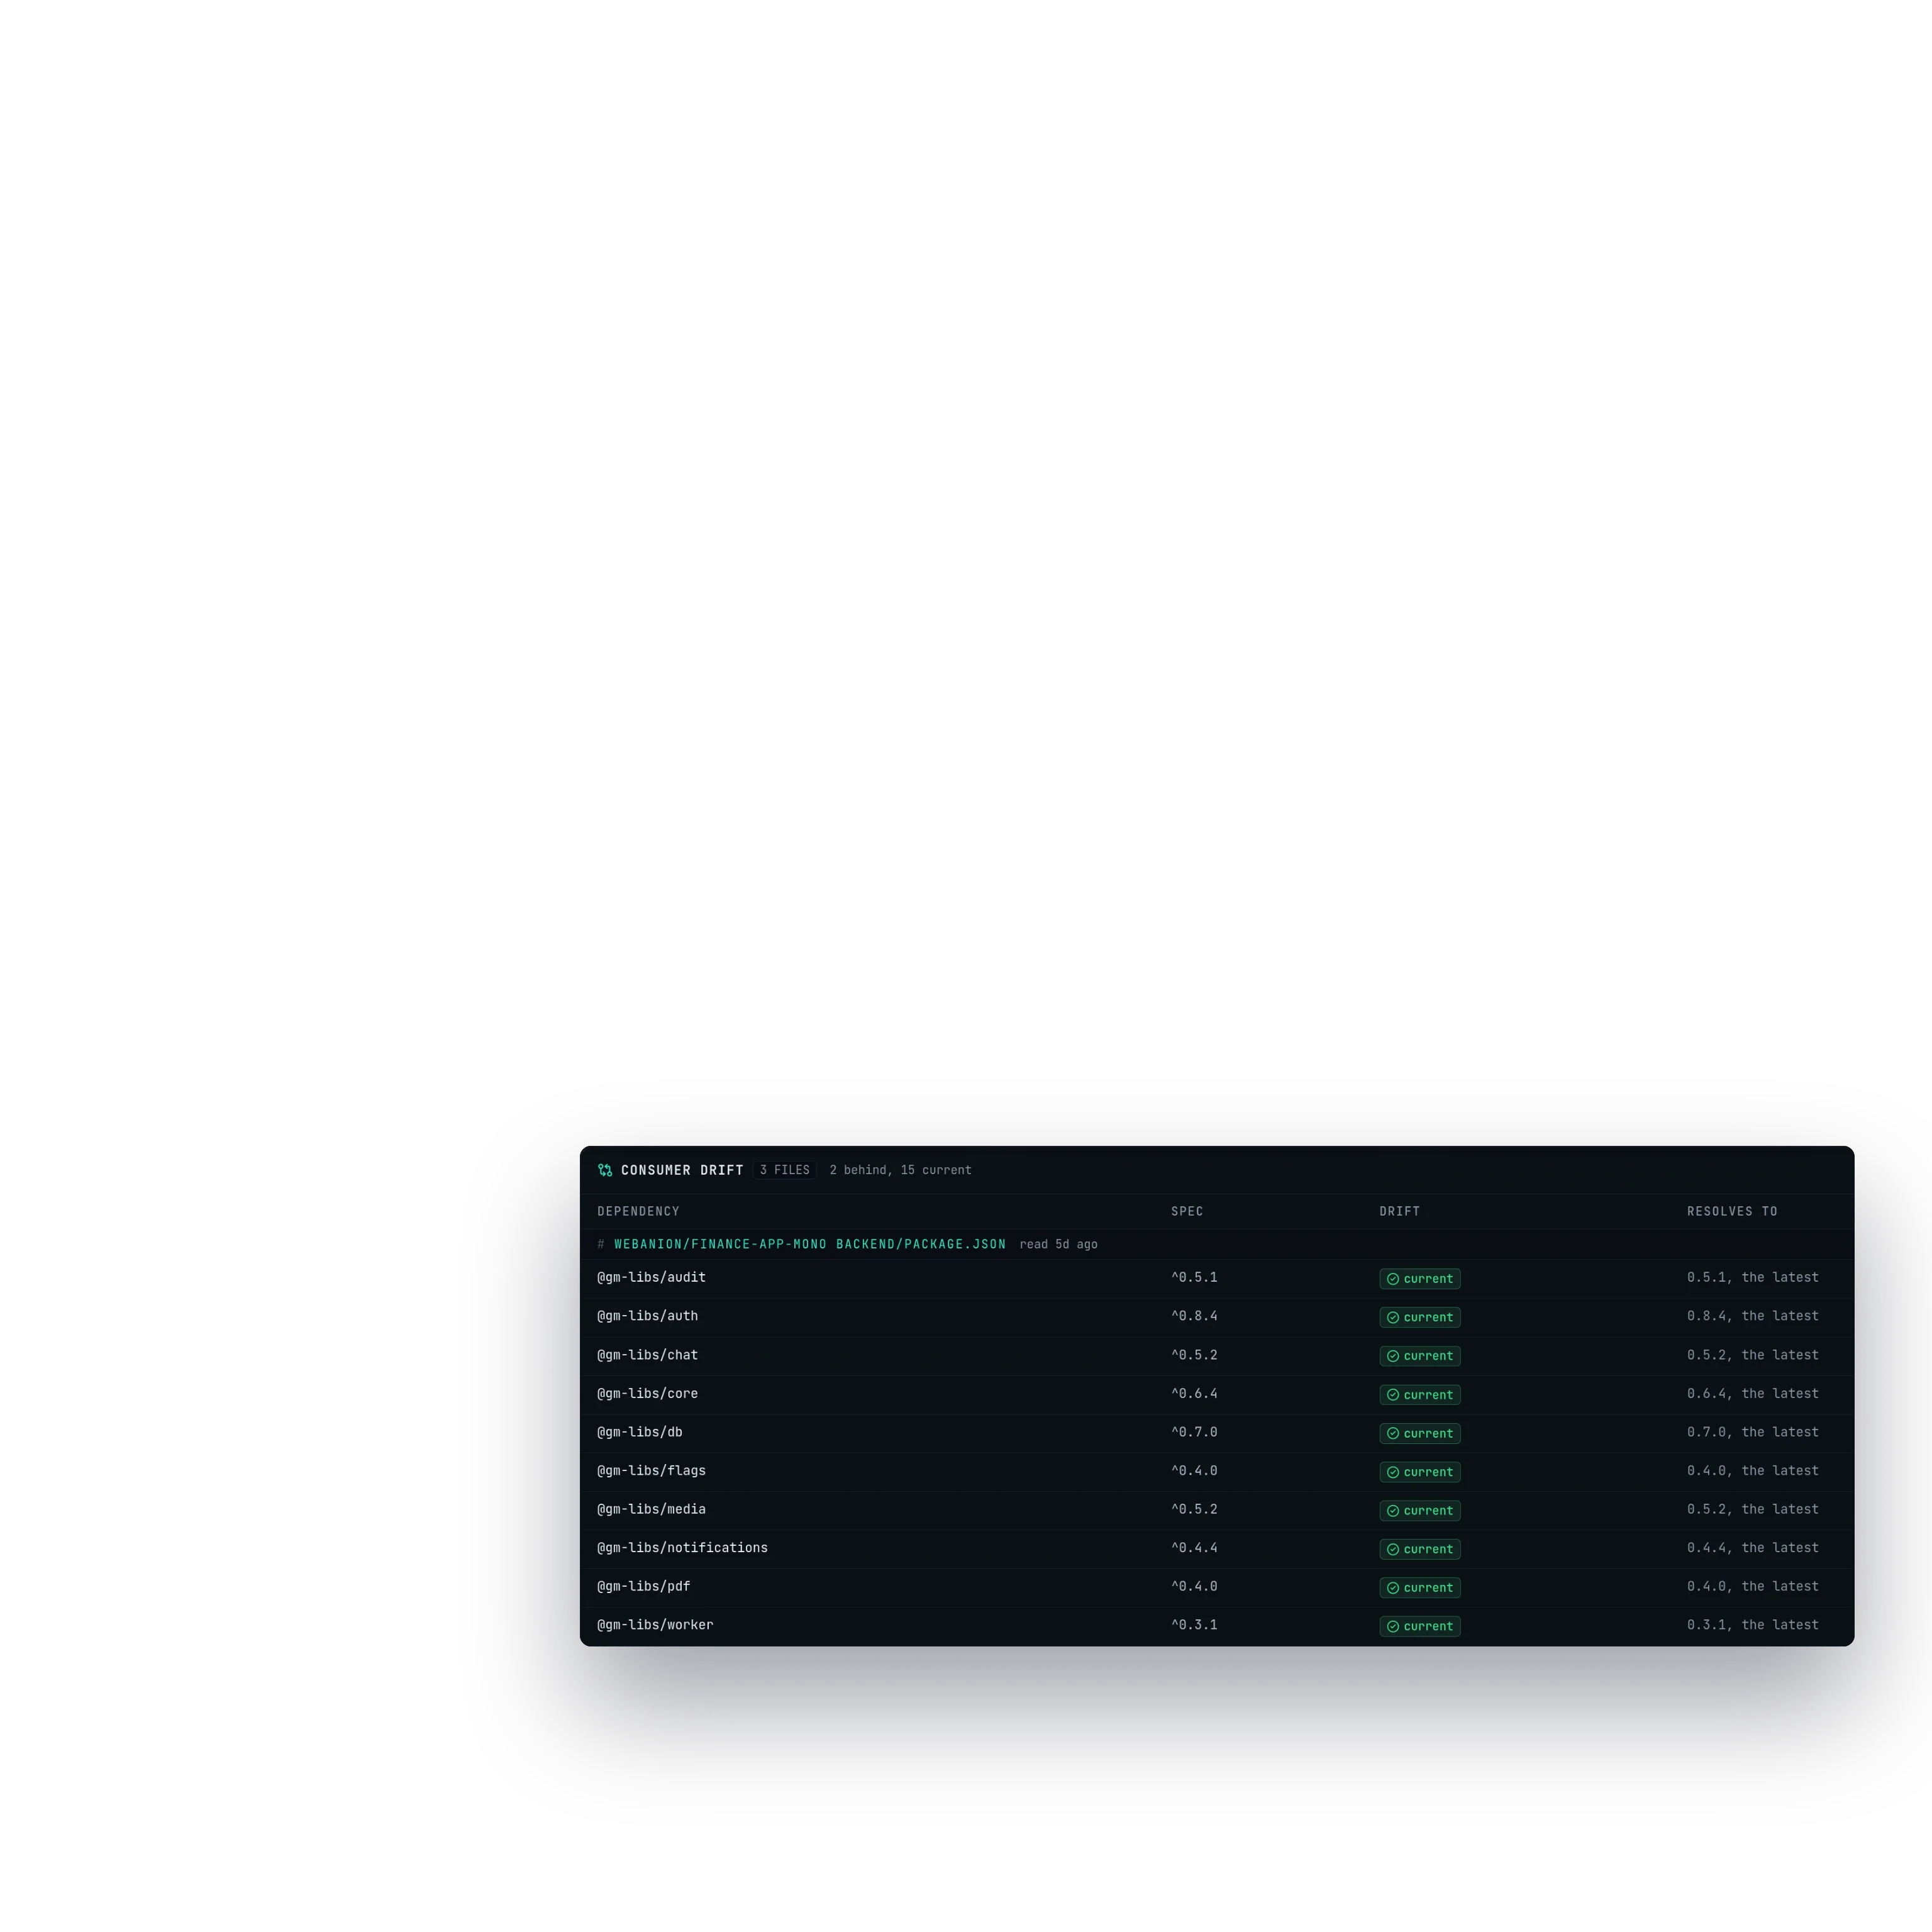Click "0.5.1, the latest" resolves text
The width and height of the screenshot is (1932, 1932).
pyautogui.click(x=1753, y=1277)
